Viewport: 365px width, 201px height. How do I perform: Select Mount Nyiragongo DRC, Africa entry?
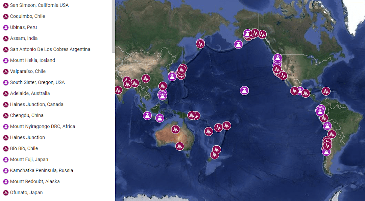(x=43, y=126)
